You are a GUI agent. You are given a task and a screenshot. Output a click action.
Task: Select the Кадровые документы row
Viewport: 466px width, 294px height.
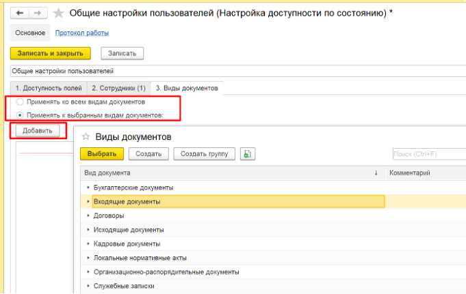pos(273,244)
